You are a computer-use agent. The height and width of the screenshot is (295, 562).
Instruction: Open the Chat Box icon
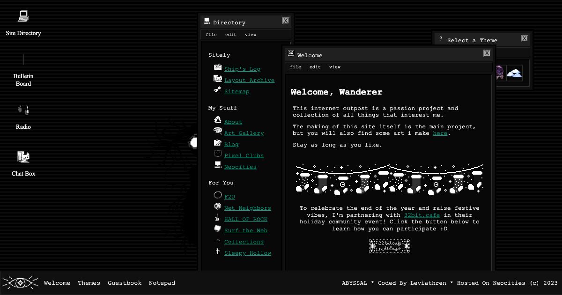[x=23, y=156]
